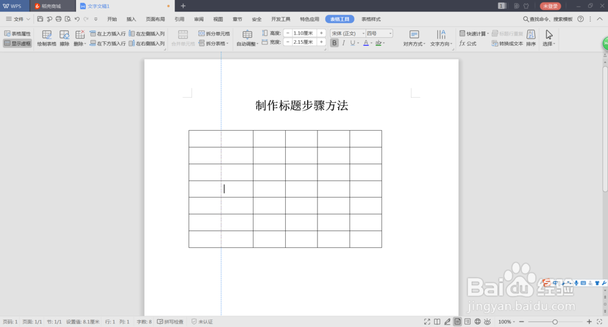Toggle writing mode pen icon in status bar

coord(447,322)
